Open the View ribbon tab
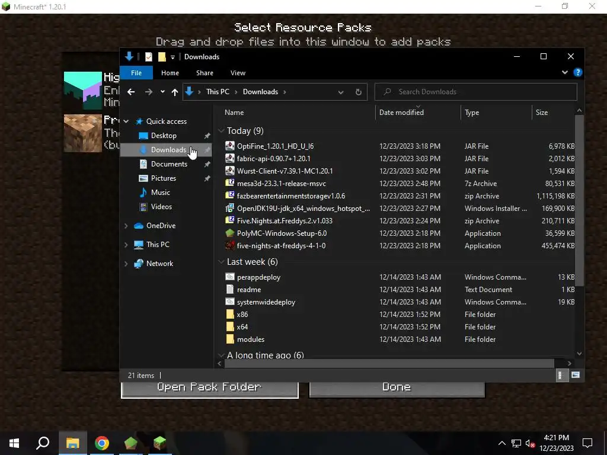The height and width of the screenshot is (455, 607). pos(238,73)
